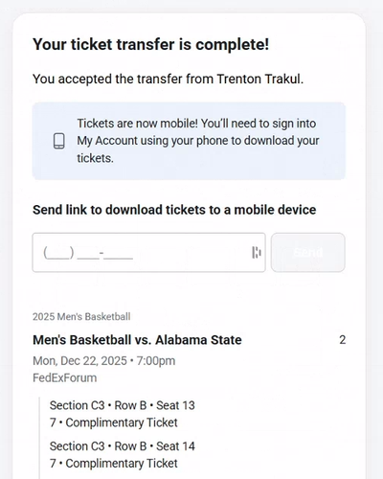383x479 pixels.
Task: Click the "Trenton Trakul" transfer message text
Action: click(168, 79)
